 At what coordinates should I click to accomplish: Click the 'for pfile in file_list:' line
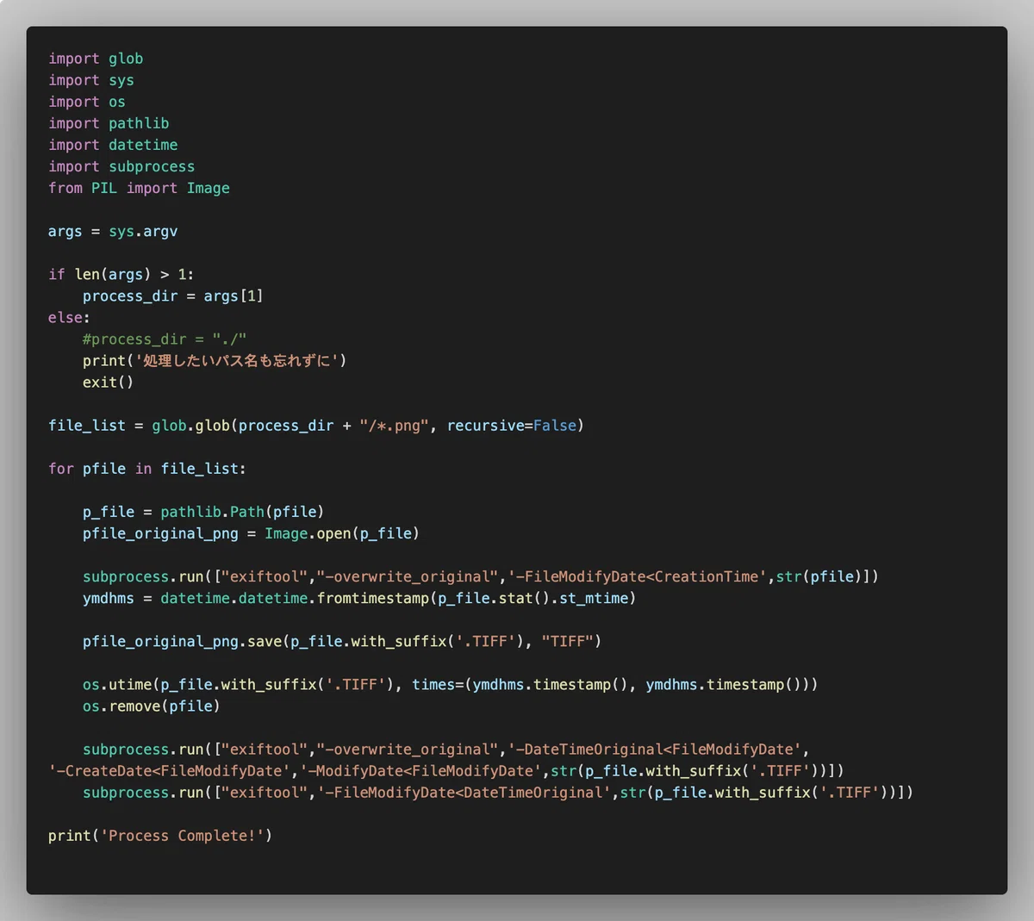click(147, 468)
